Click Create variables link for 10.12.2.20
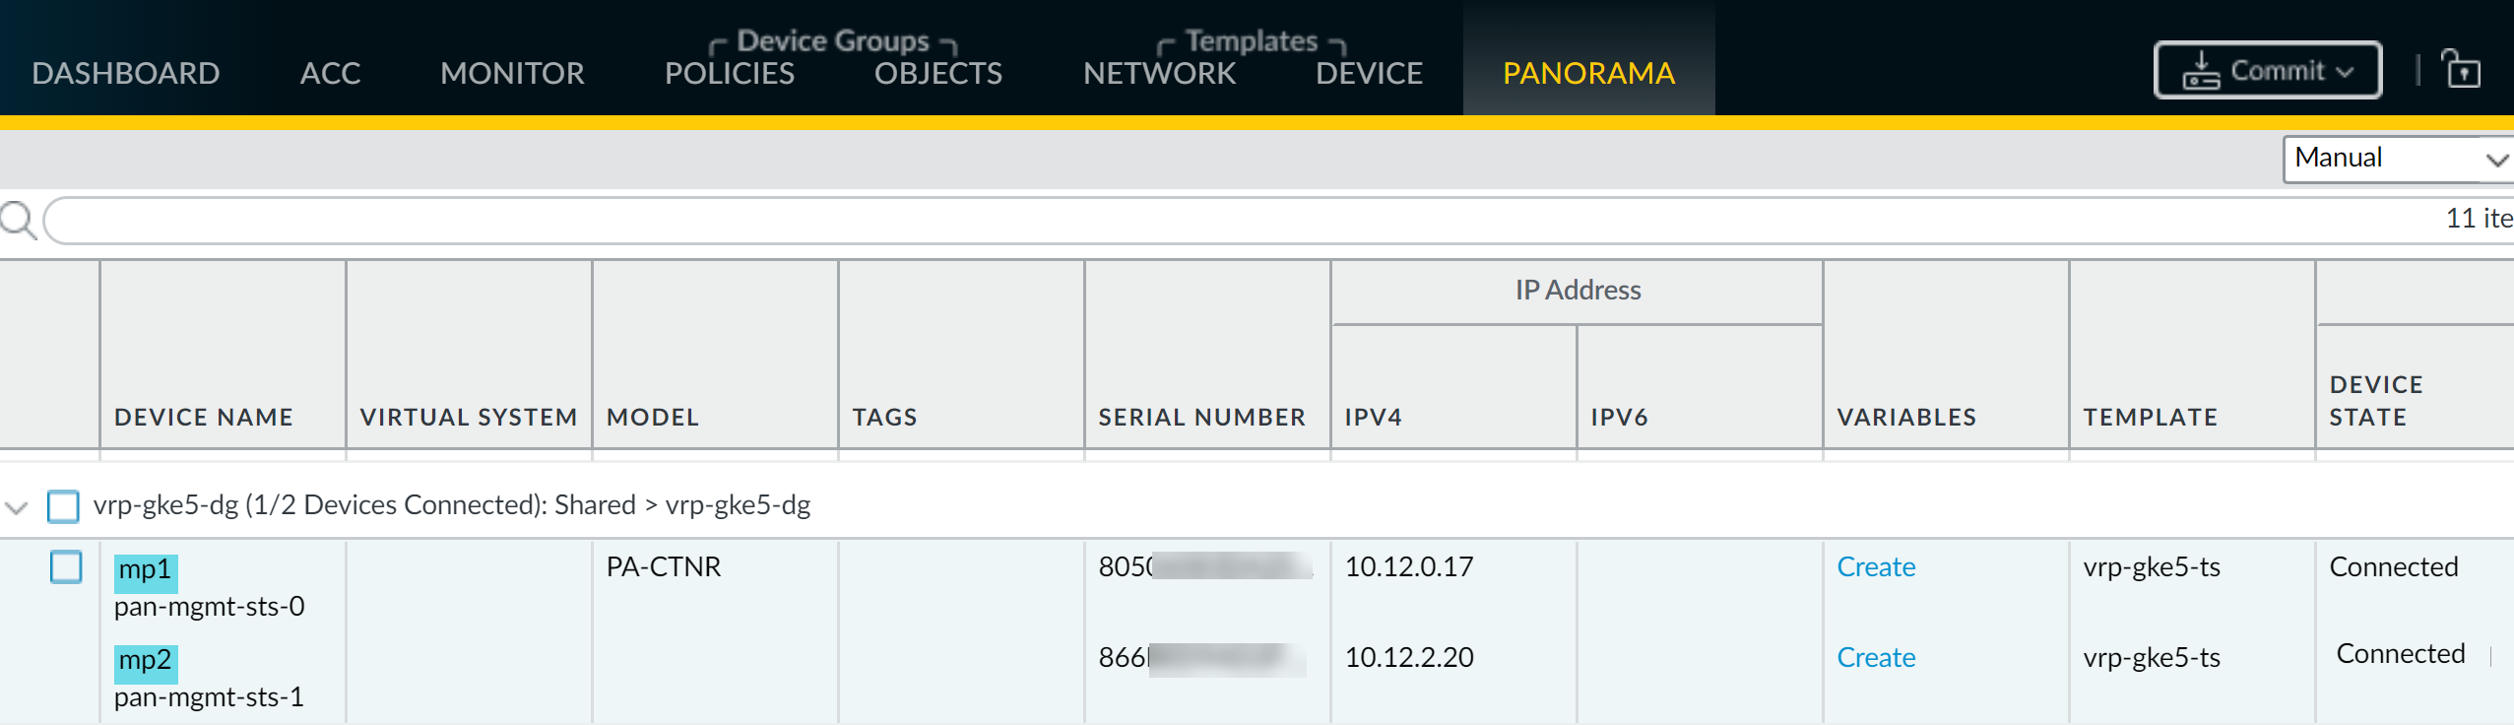 tap(1876, 658)
